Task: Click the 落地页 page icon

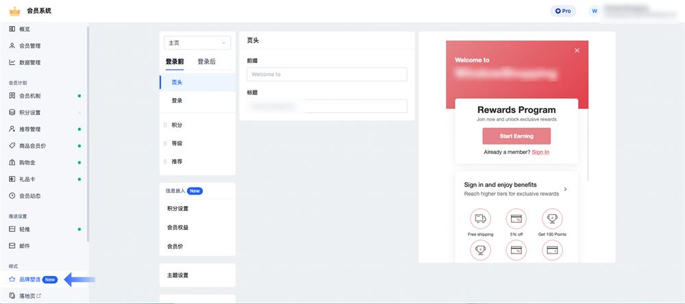Action: 12,296
